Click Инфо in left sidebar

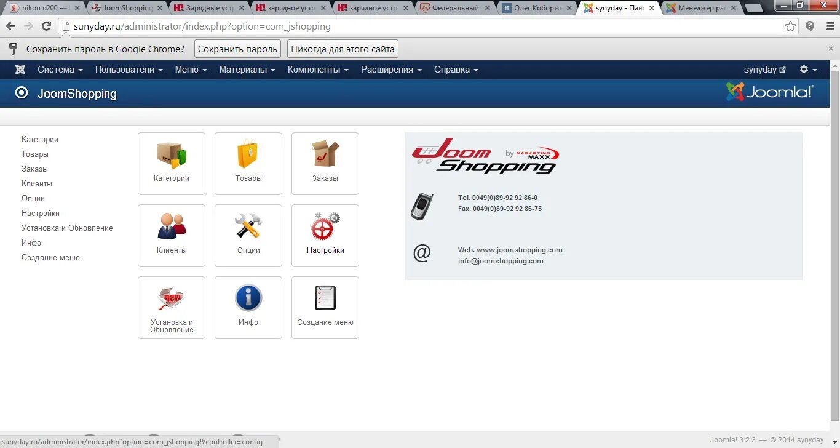[31, 243]
